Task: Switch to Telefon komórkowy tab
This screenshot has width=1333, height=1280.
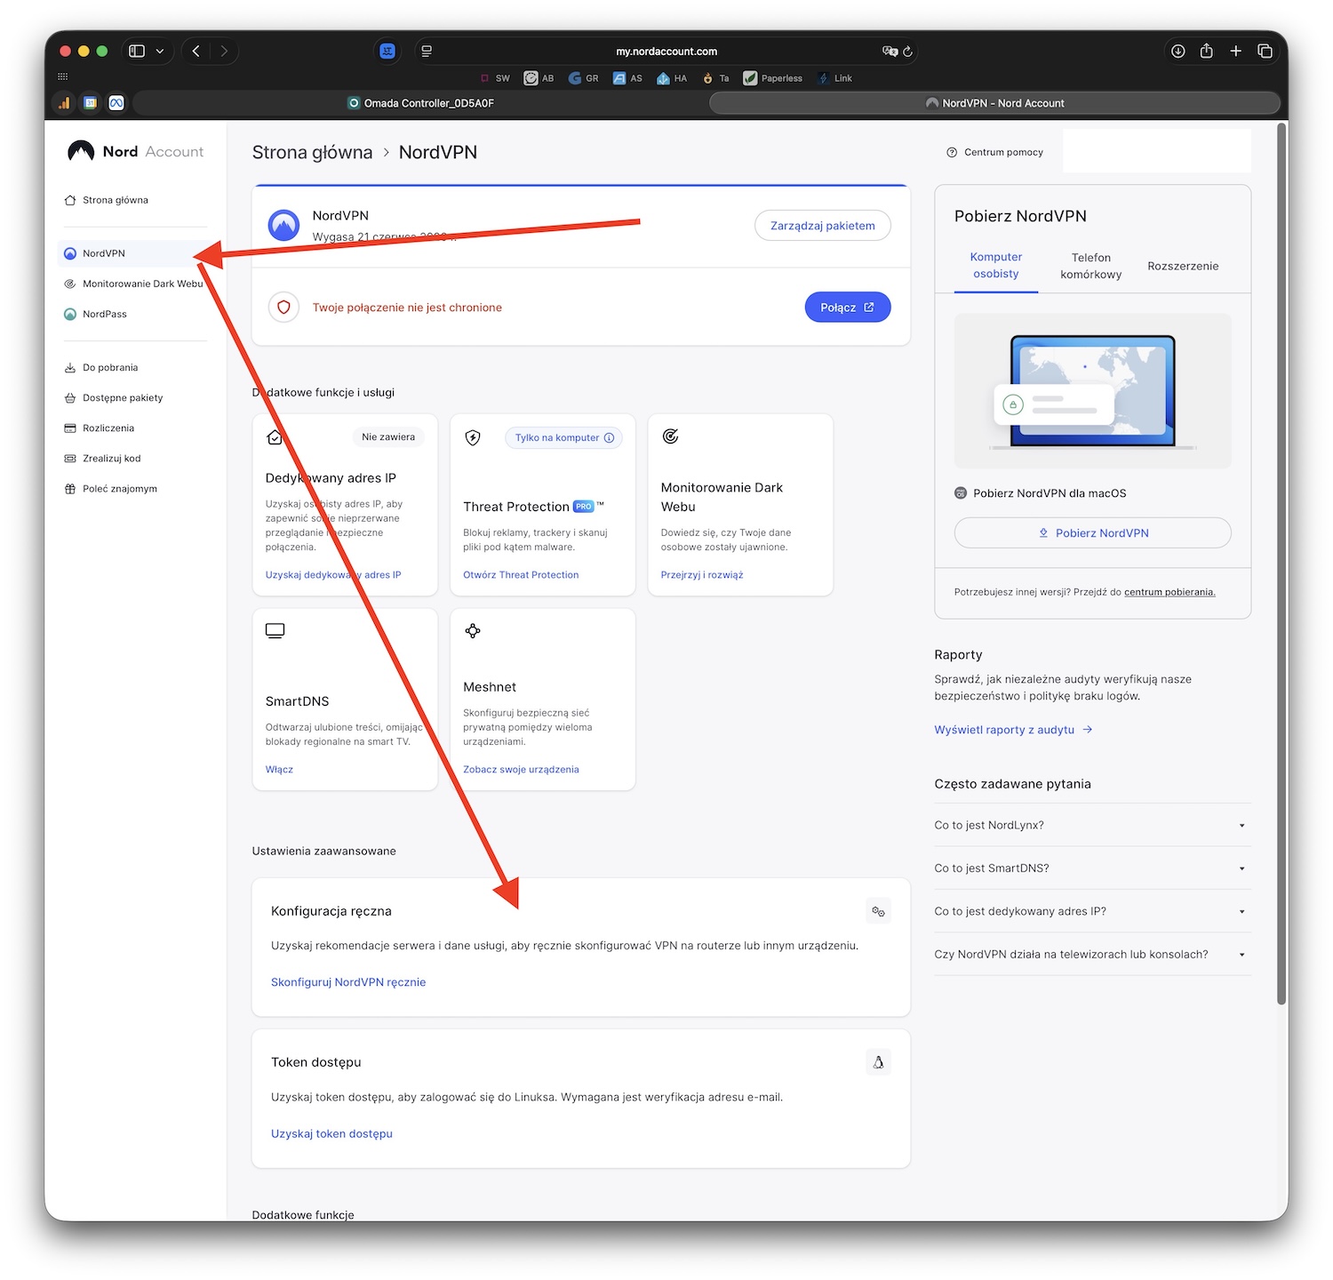Action: 1090,266
